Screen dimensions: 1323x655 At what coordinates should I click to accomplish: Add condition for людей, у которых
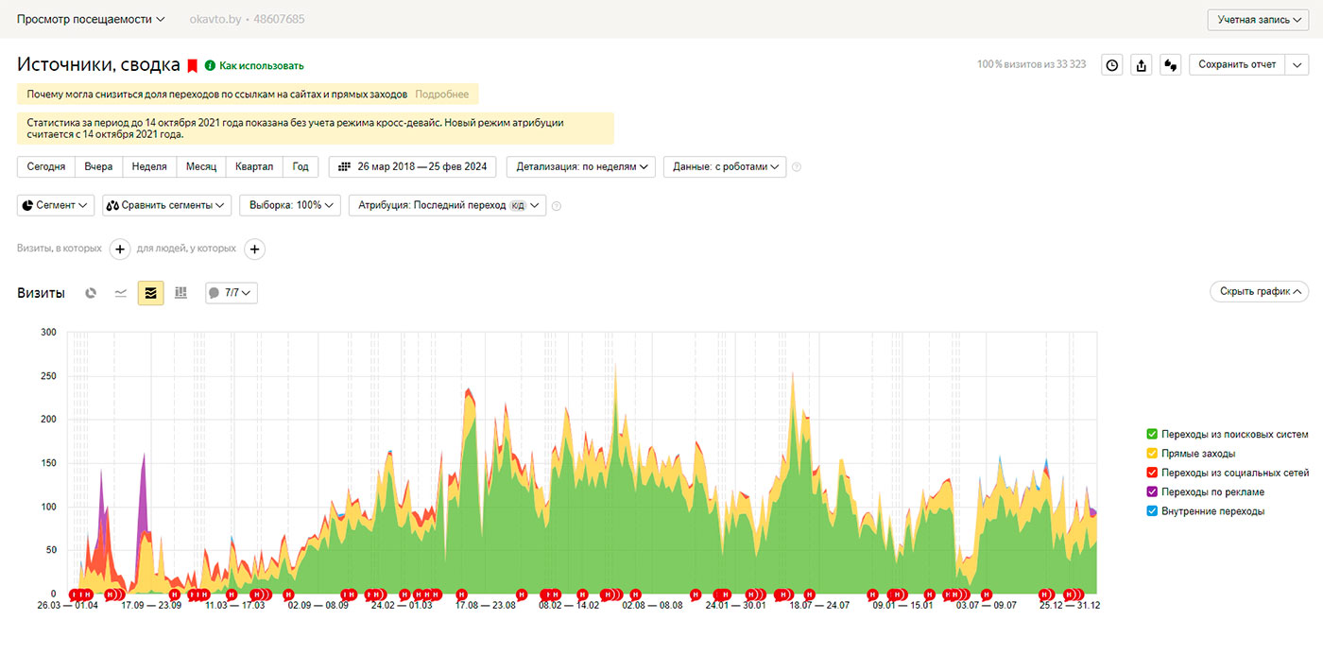pyautogui.click(x=254, y=249)
